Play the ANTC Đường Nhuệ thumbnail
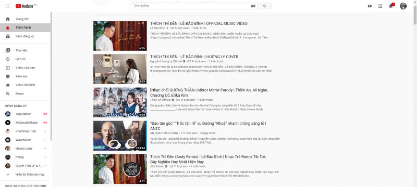The image size is (417, 187). pos(120,136)
